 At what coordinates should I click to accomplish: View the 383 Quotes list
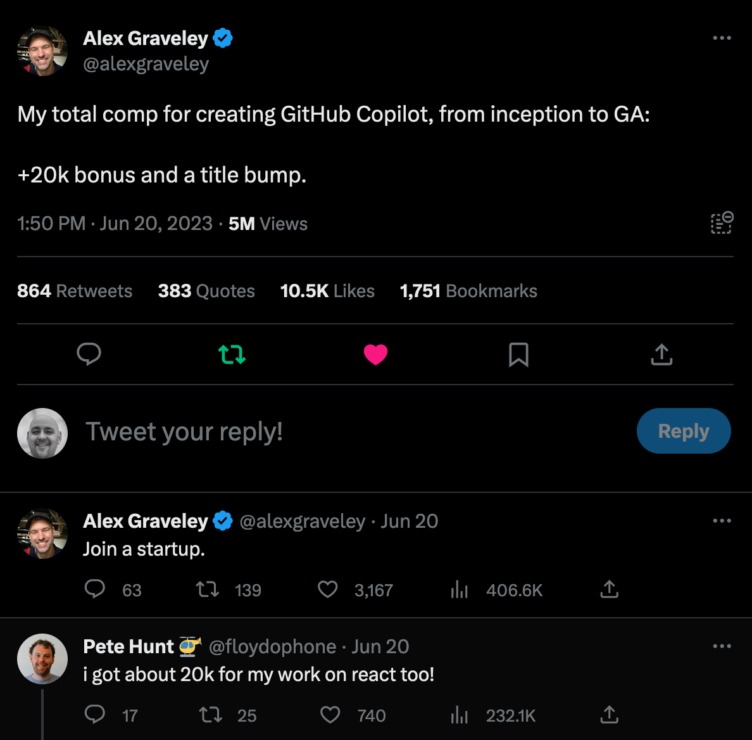click(206, 291)
